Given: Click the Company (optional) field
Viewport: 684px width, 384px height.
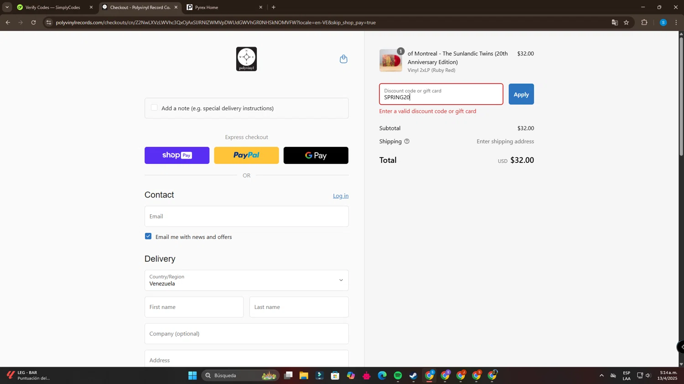Looking at the screenshot, I should tap(246, 333).
